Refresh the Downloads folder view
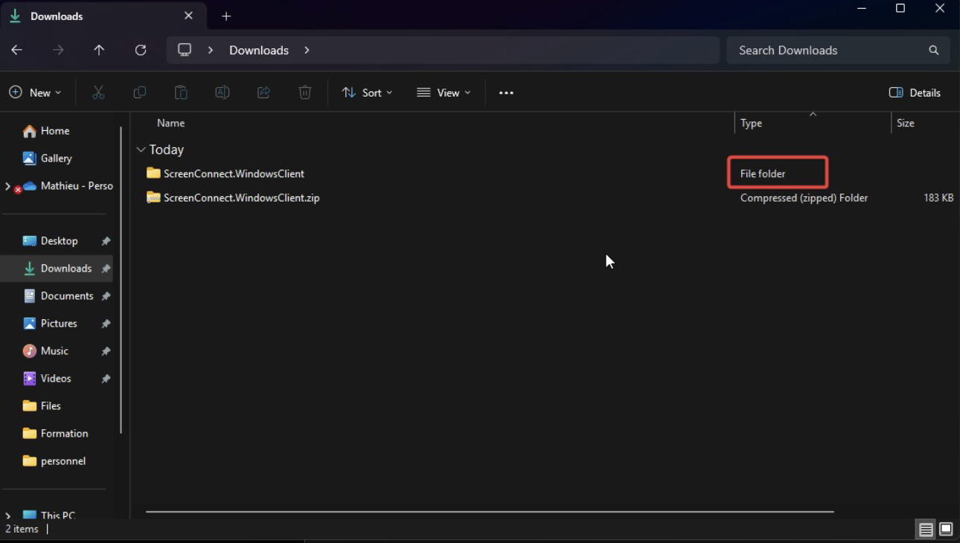 click(141, 50)
